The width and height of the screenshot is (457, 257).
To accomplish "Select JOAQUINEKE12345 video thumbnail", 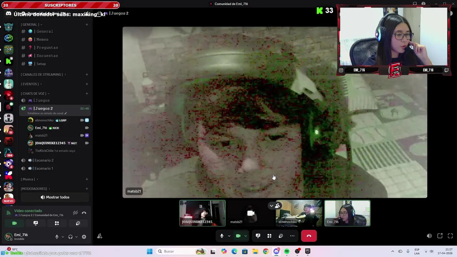I will click(x=202, y=213).
